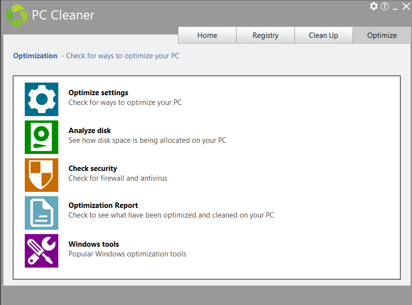The height and width of the screenshot is (305, 412).
Task: Open Optimization Report from its text label
Action: (103, 205)
